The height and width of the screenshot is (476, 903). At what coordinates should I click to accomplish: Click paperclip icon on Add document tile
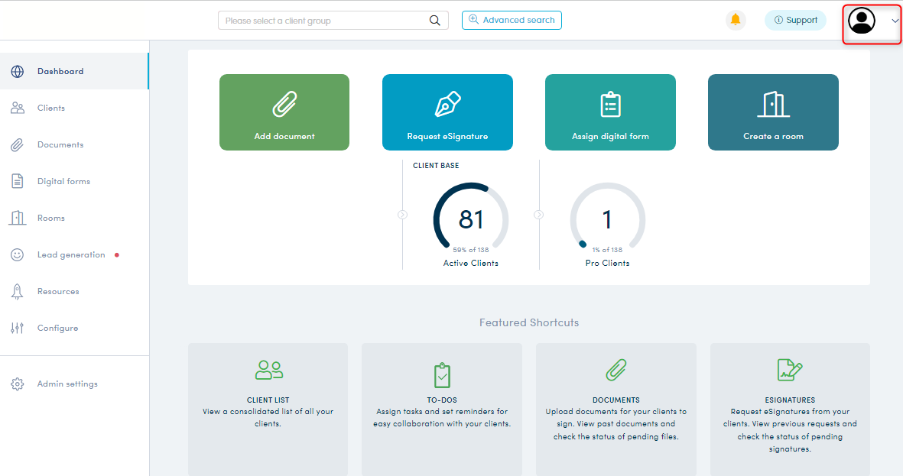(x=284, y=104)
